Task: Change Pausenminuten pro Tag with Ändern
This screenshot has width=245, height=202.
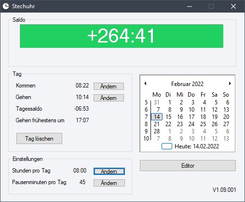Action: coord(109,183)
